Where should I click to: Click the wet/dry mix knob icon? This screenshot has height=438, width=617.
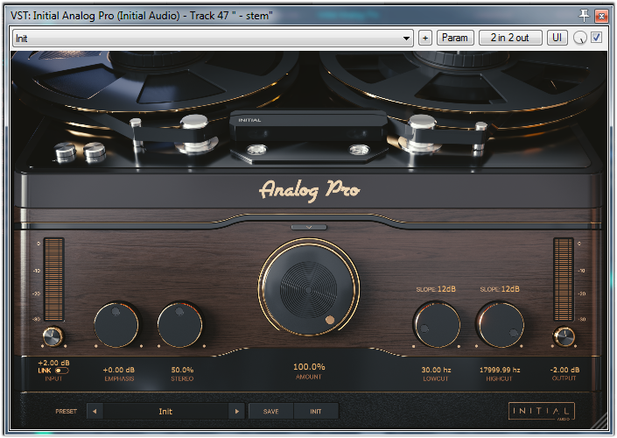pyautogui.click(x=580, y=38)
